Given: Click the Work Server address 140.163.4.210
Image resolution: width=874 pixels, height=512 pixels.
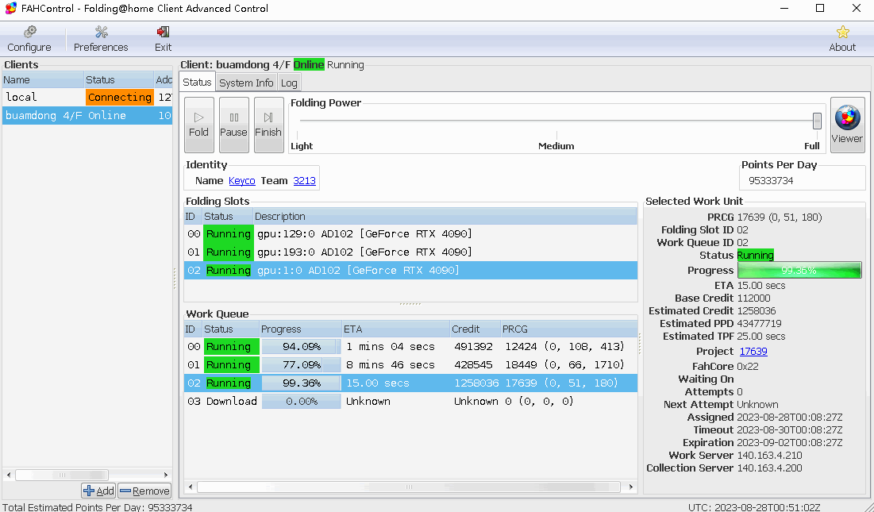Looking at the screenshot, I should (770, 455).
